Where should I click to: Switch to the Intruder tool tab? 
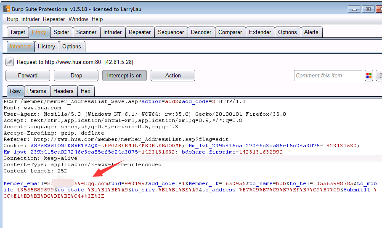pyautogui.click(x=113, y=32)
